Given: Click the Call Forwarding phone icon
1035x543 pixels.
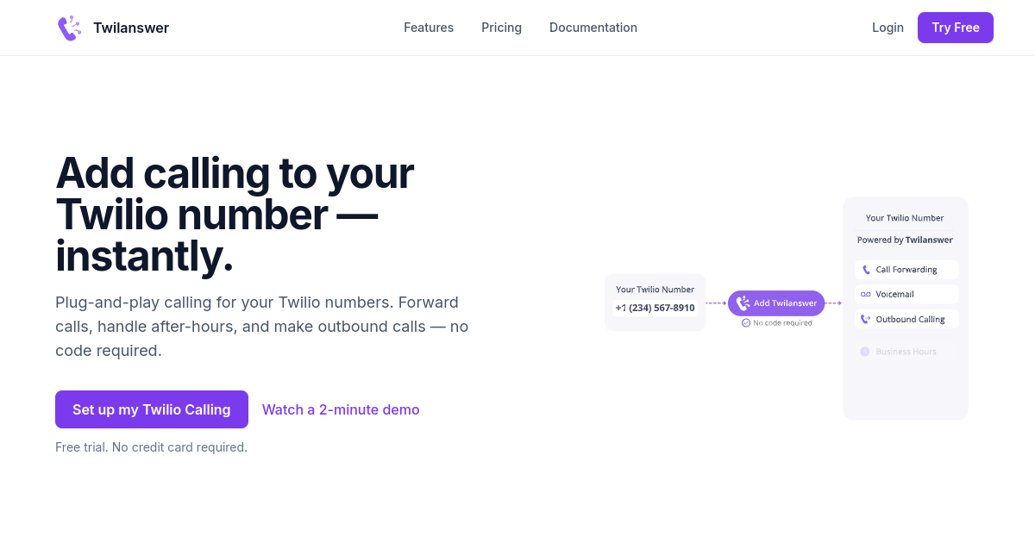Looking at the screenshot, I should [x=866, y=270].
